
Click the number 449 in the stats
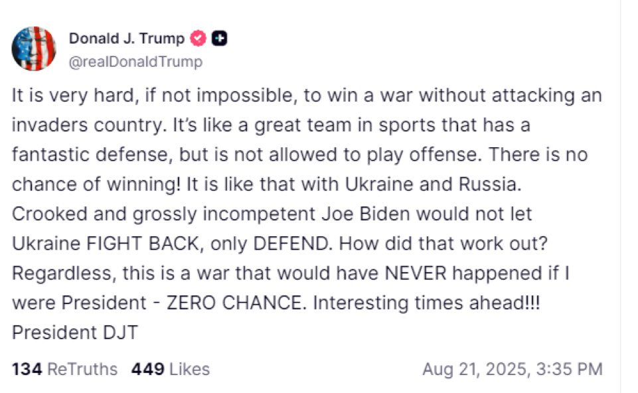[147, 369]
